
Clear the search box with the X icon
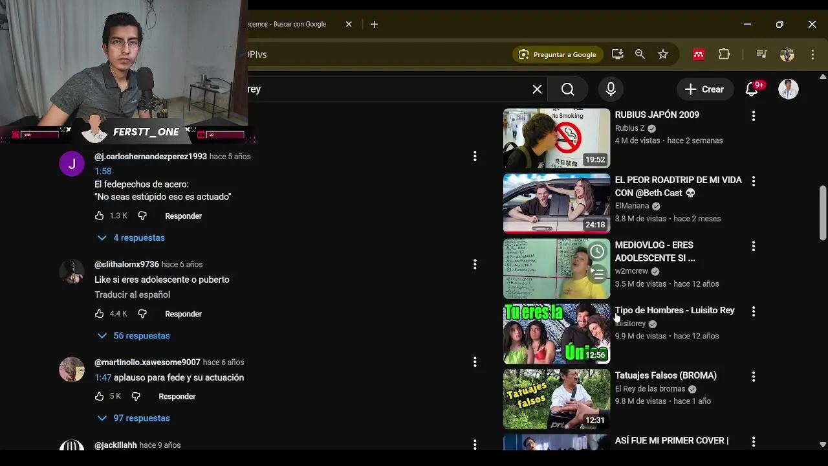[537, 89]
